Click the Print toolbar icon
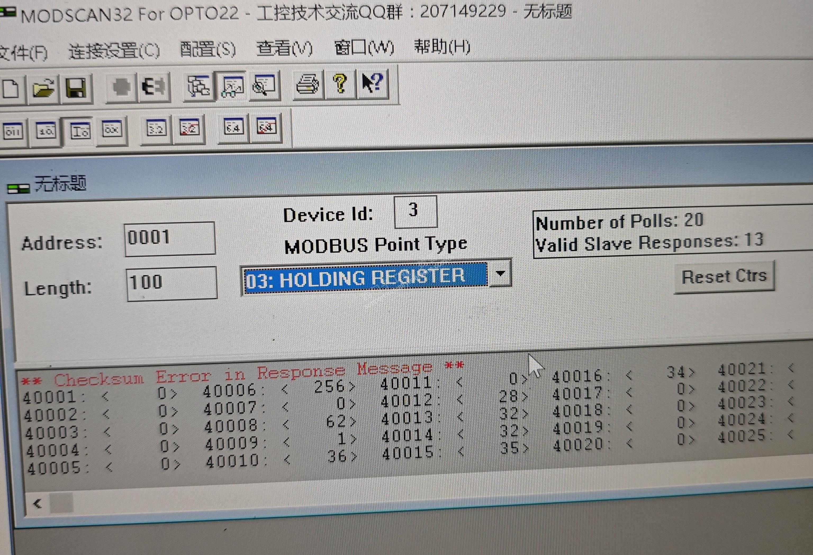This screenshot has height=555, width=813. click(x=308, y=85)
